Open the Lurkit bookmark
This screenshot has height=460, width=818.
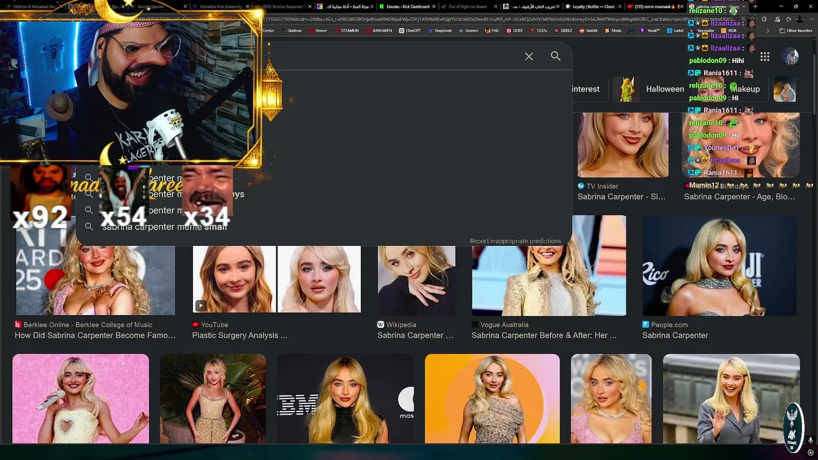coord(675,30)
